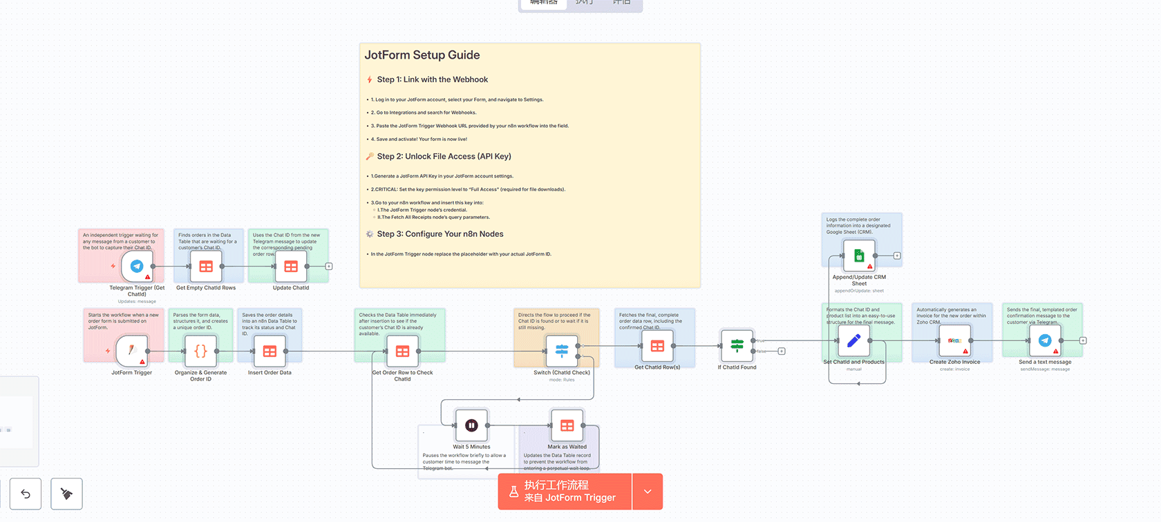Click the undo arrow button
This screenshot has height=522, width=1161.
(26, 494)
